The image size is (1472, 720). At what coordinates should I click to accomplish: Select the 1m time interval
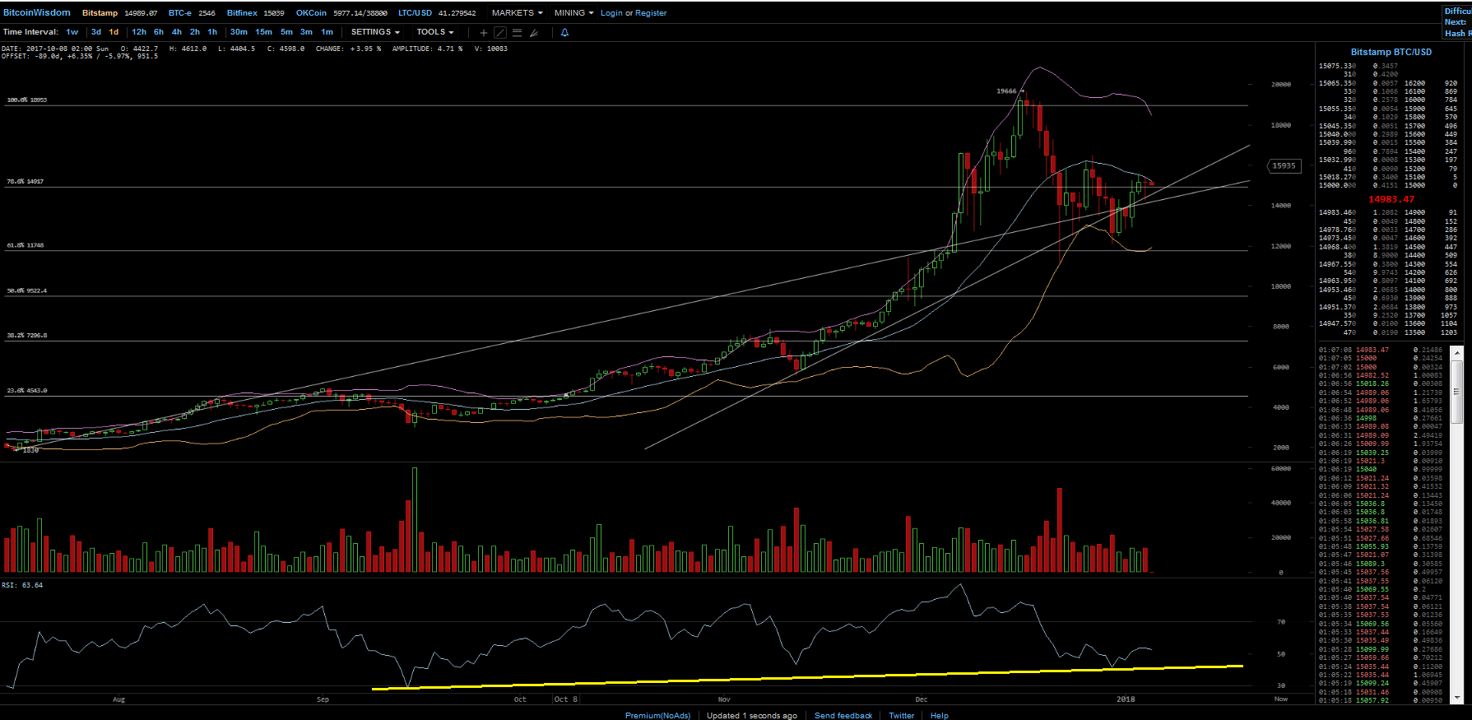tap(327, 32)
